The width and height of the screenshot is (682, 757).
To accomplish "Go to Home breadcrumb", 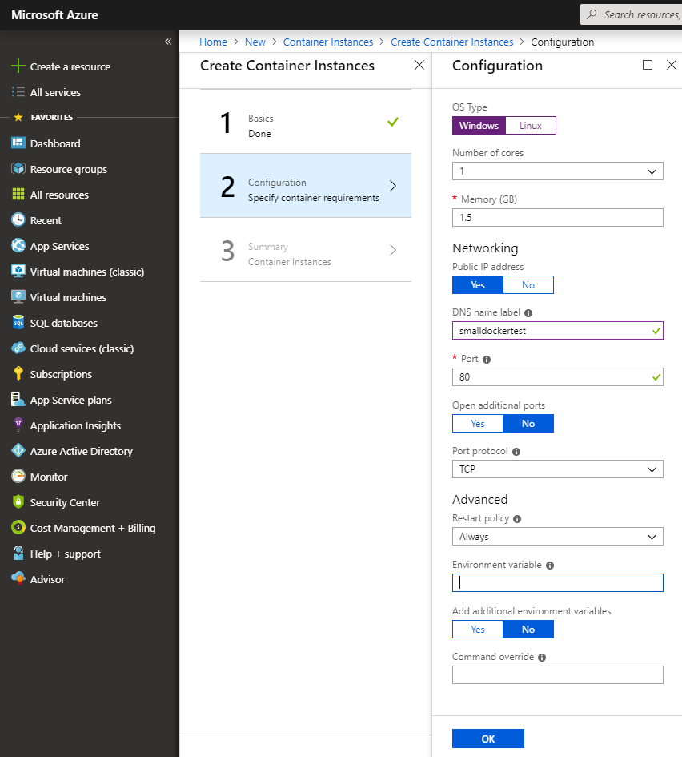I will (213, 42).
